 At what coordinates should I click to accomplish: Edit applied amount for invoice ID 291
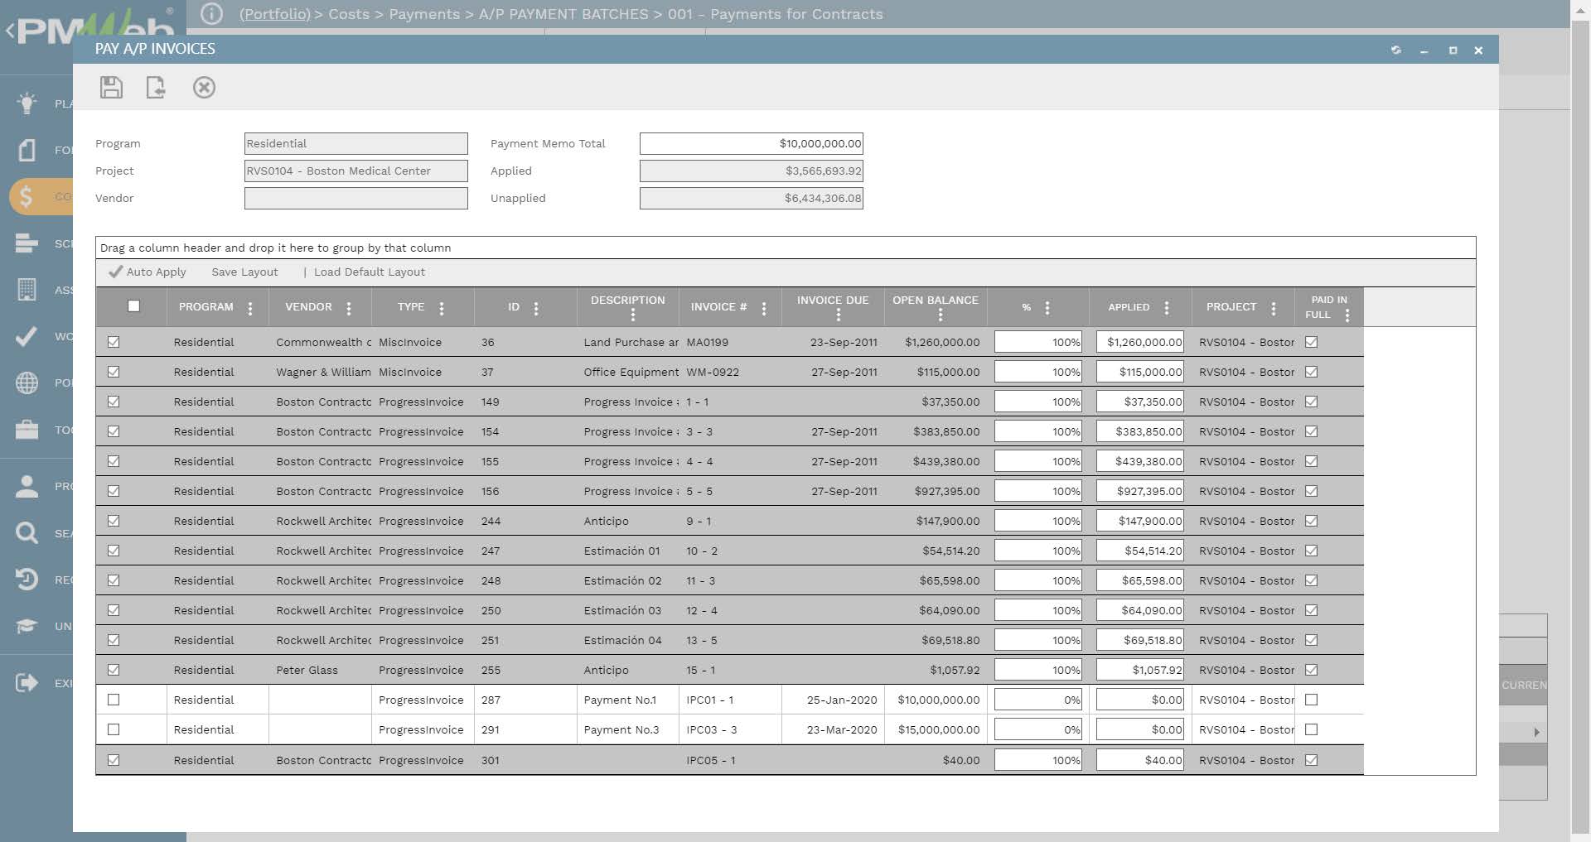tap(1140, 729)
